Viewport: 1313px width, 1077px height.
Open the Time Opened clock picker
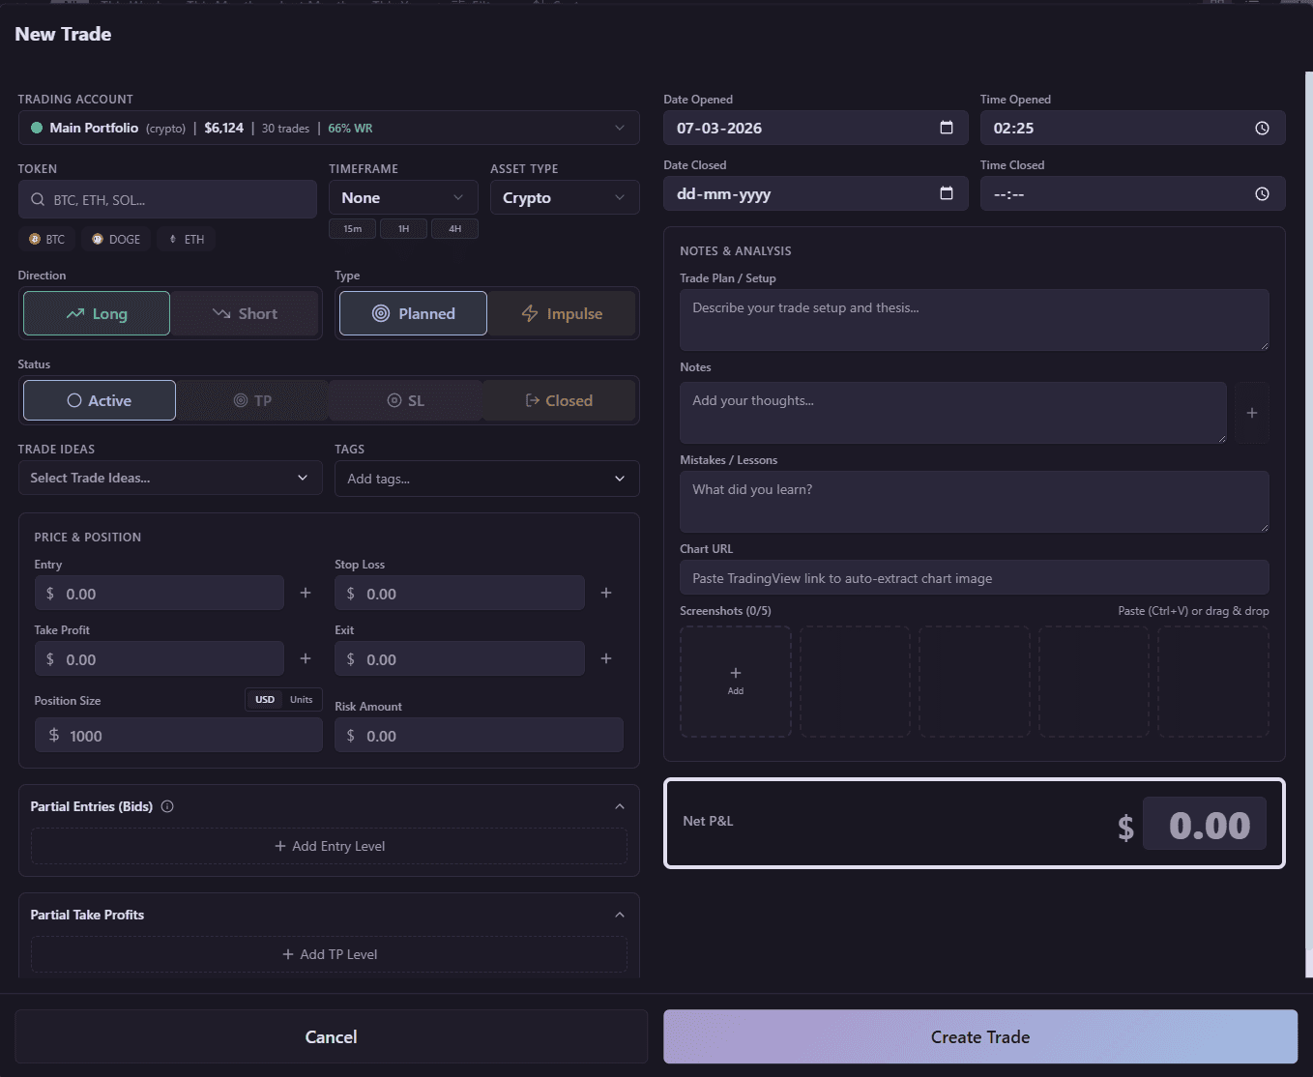[x=1262, y=127]
